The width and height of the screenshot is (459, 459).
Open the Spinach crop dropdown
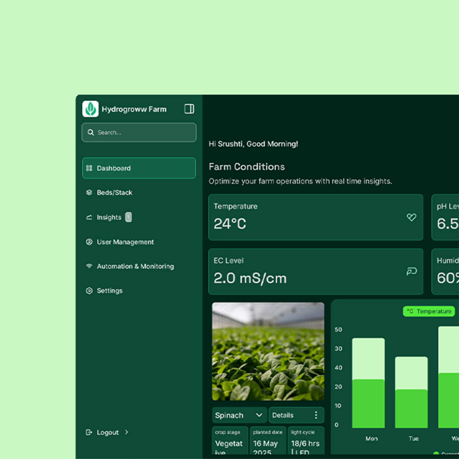(x=239, y=415)
